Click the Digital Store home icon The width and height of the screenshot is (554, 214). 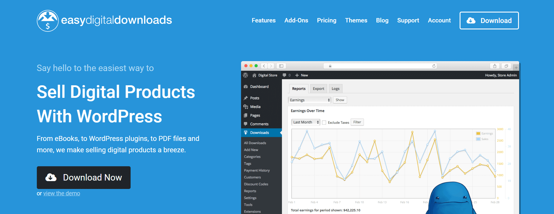pos(254,75)
